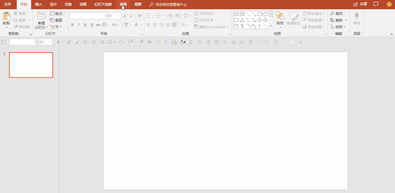Click the 听写 dictate microphone icon
This screenshot has height=193, width=395.
click(357, 16)
